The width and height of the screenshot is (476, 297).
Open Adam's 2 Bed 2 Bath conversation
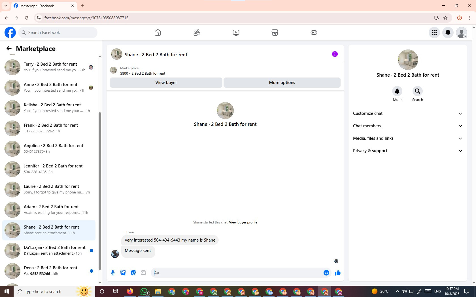(x=49, y=210)
